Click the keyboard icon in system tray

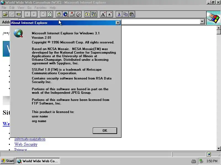[194, 161]
